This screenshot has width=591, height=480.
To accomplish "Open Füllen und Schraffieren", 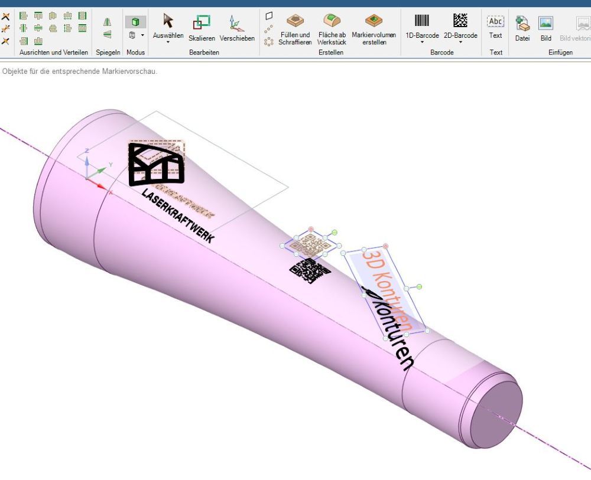I will point(295,30).
